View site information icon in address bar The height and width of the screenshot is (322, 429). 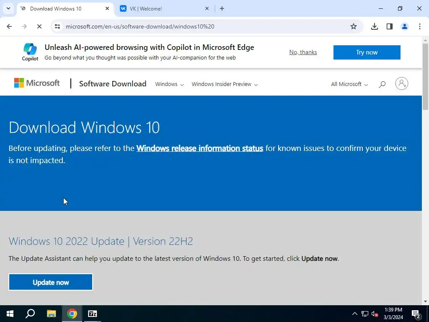pyautogui.click(x=57, y=26)
